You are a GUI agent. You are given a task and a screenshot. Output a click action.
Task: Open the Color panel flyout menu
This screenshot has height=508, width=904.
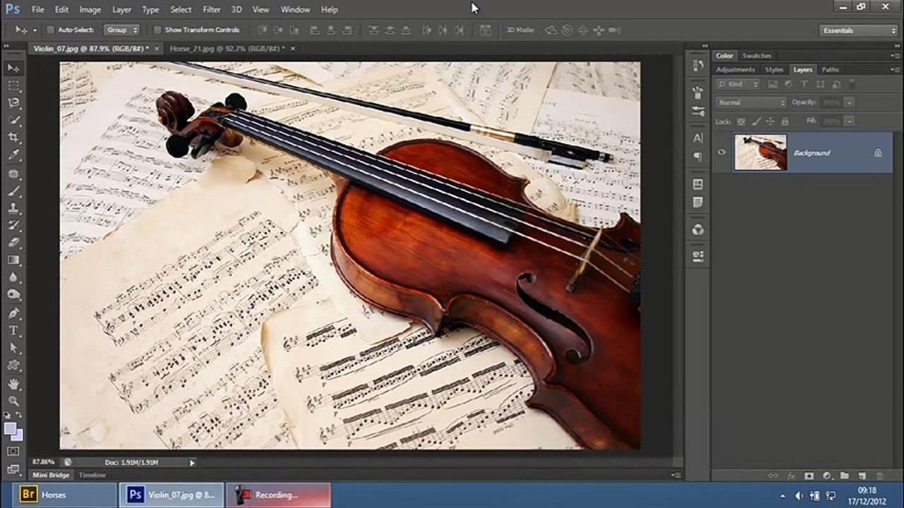[x=894, y=56]
